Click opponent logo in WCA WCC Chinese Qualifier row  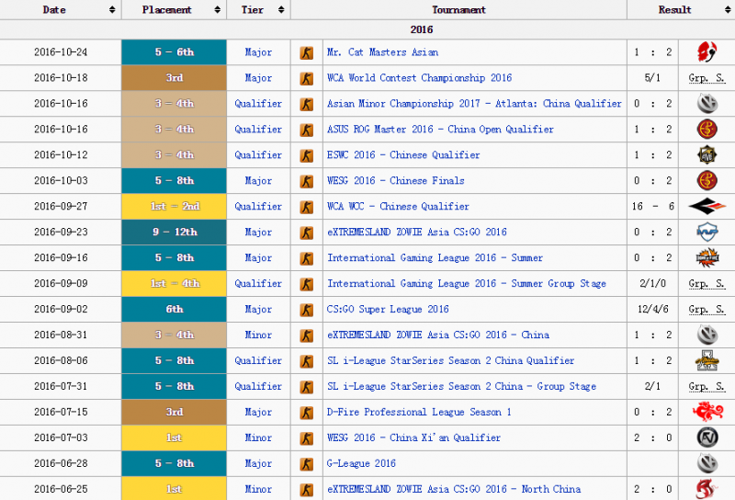[x=707, y=206]
